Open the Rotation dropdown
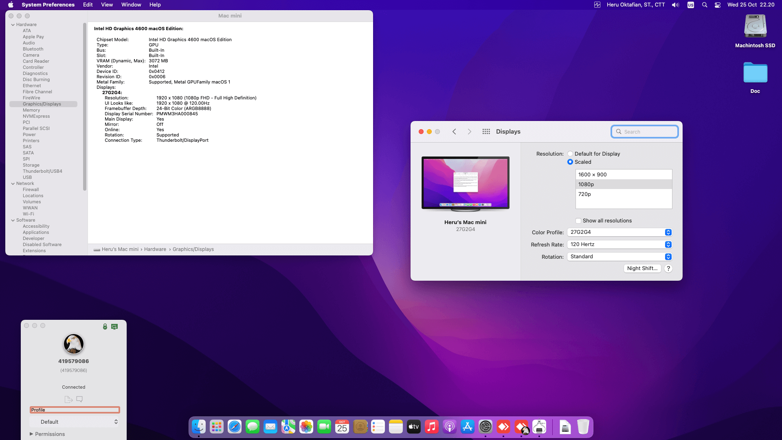The image size is (782, 440). (x=619, y=257)
